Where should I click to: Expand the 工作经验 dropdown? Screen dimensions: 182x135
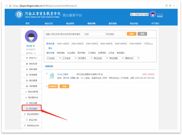coord(54,58)
